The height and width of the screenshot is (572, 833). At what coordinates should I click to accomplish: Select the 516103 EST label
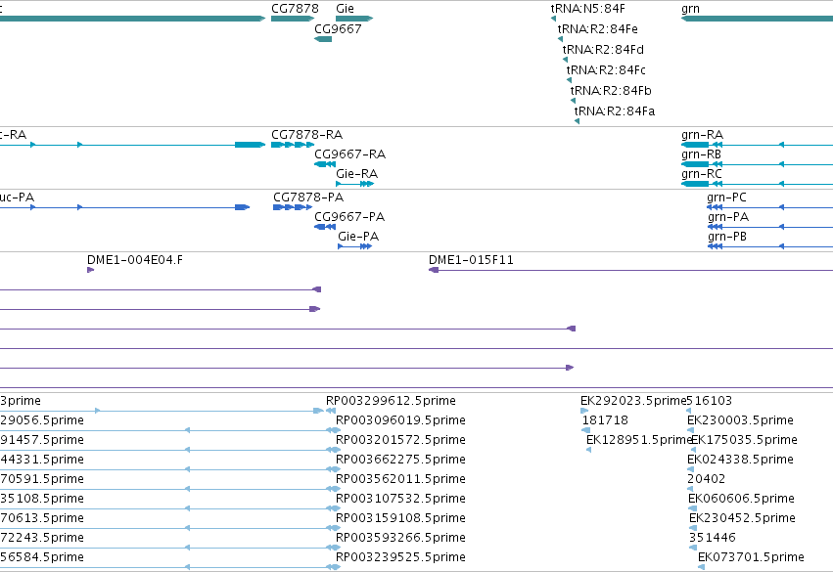click(710, 401)
